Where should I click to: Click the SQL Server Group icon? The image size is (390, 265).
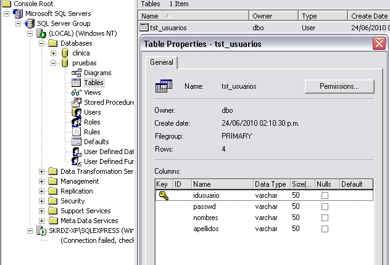click(30, 23)
